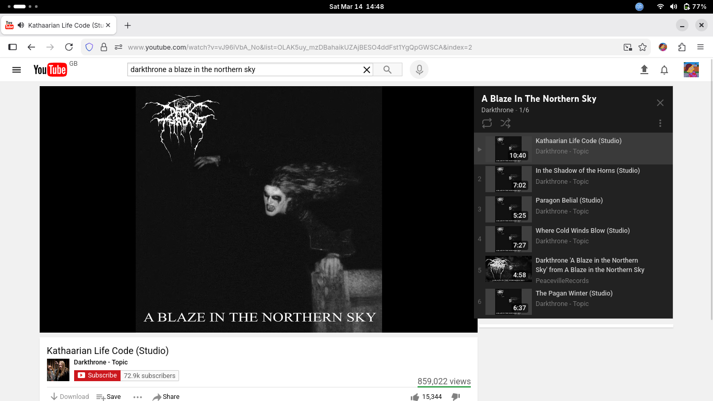Clear the search box with X
This screenshot has height=401, width=713.
tap(366, 69)
